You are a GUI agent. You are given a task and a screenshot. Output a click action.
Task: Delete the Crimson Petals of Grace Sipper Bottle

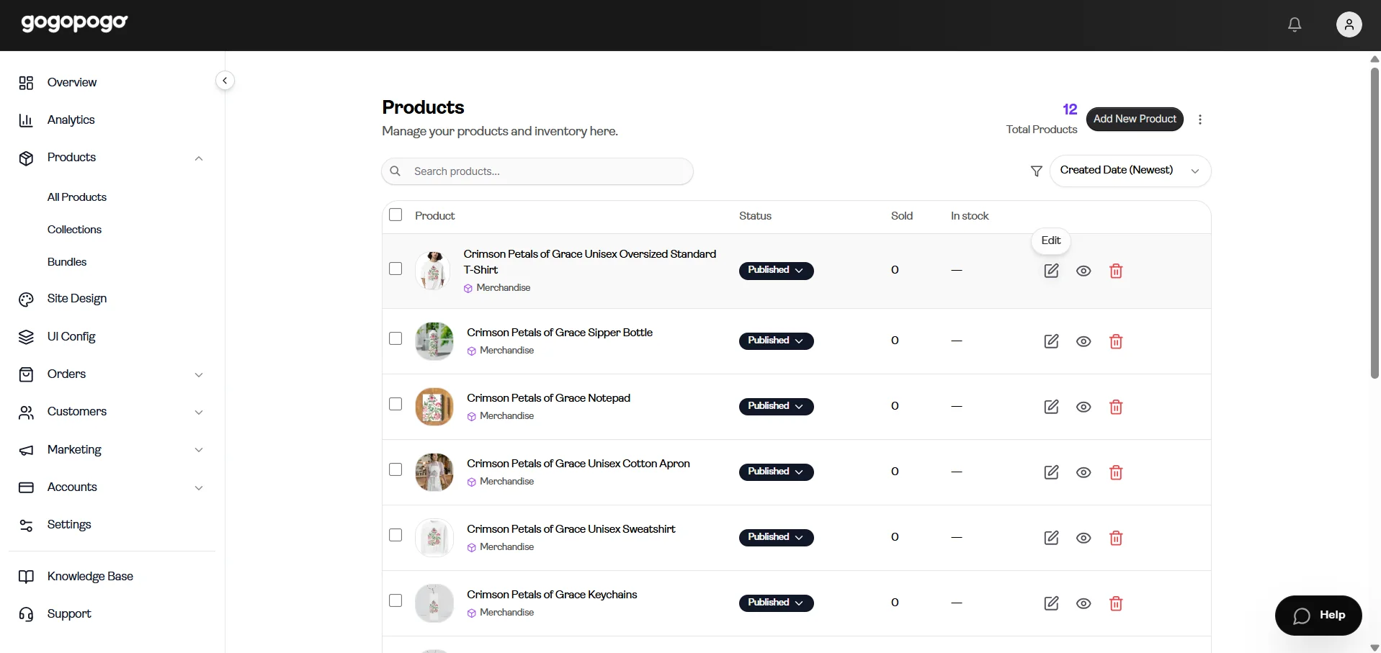tap(1116, 341)
